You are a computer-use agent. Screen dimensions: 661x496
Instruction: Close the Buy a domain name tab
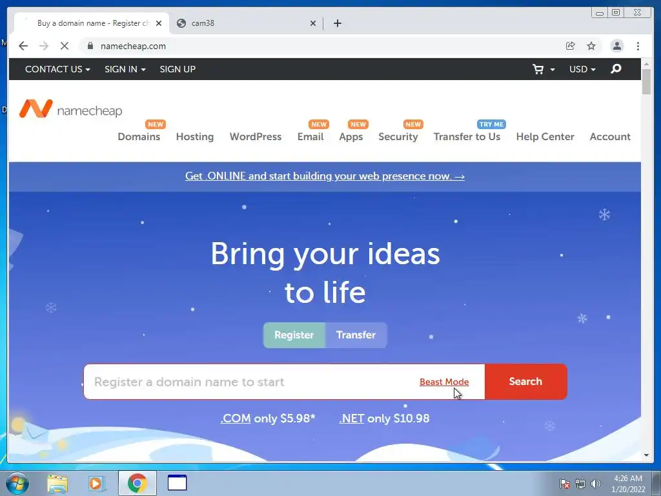tap(159, 23)
